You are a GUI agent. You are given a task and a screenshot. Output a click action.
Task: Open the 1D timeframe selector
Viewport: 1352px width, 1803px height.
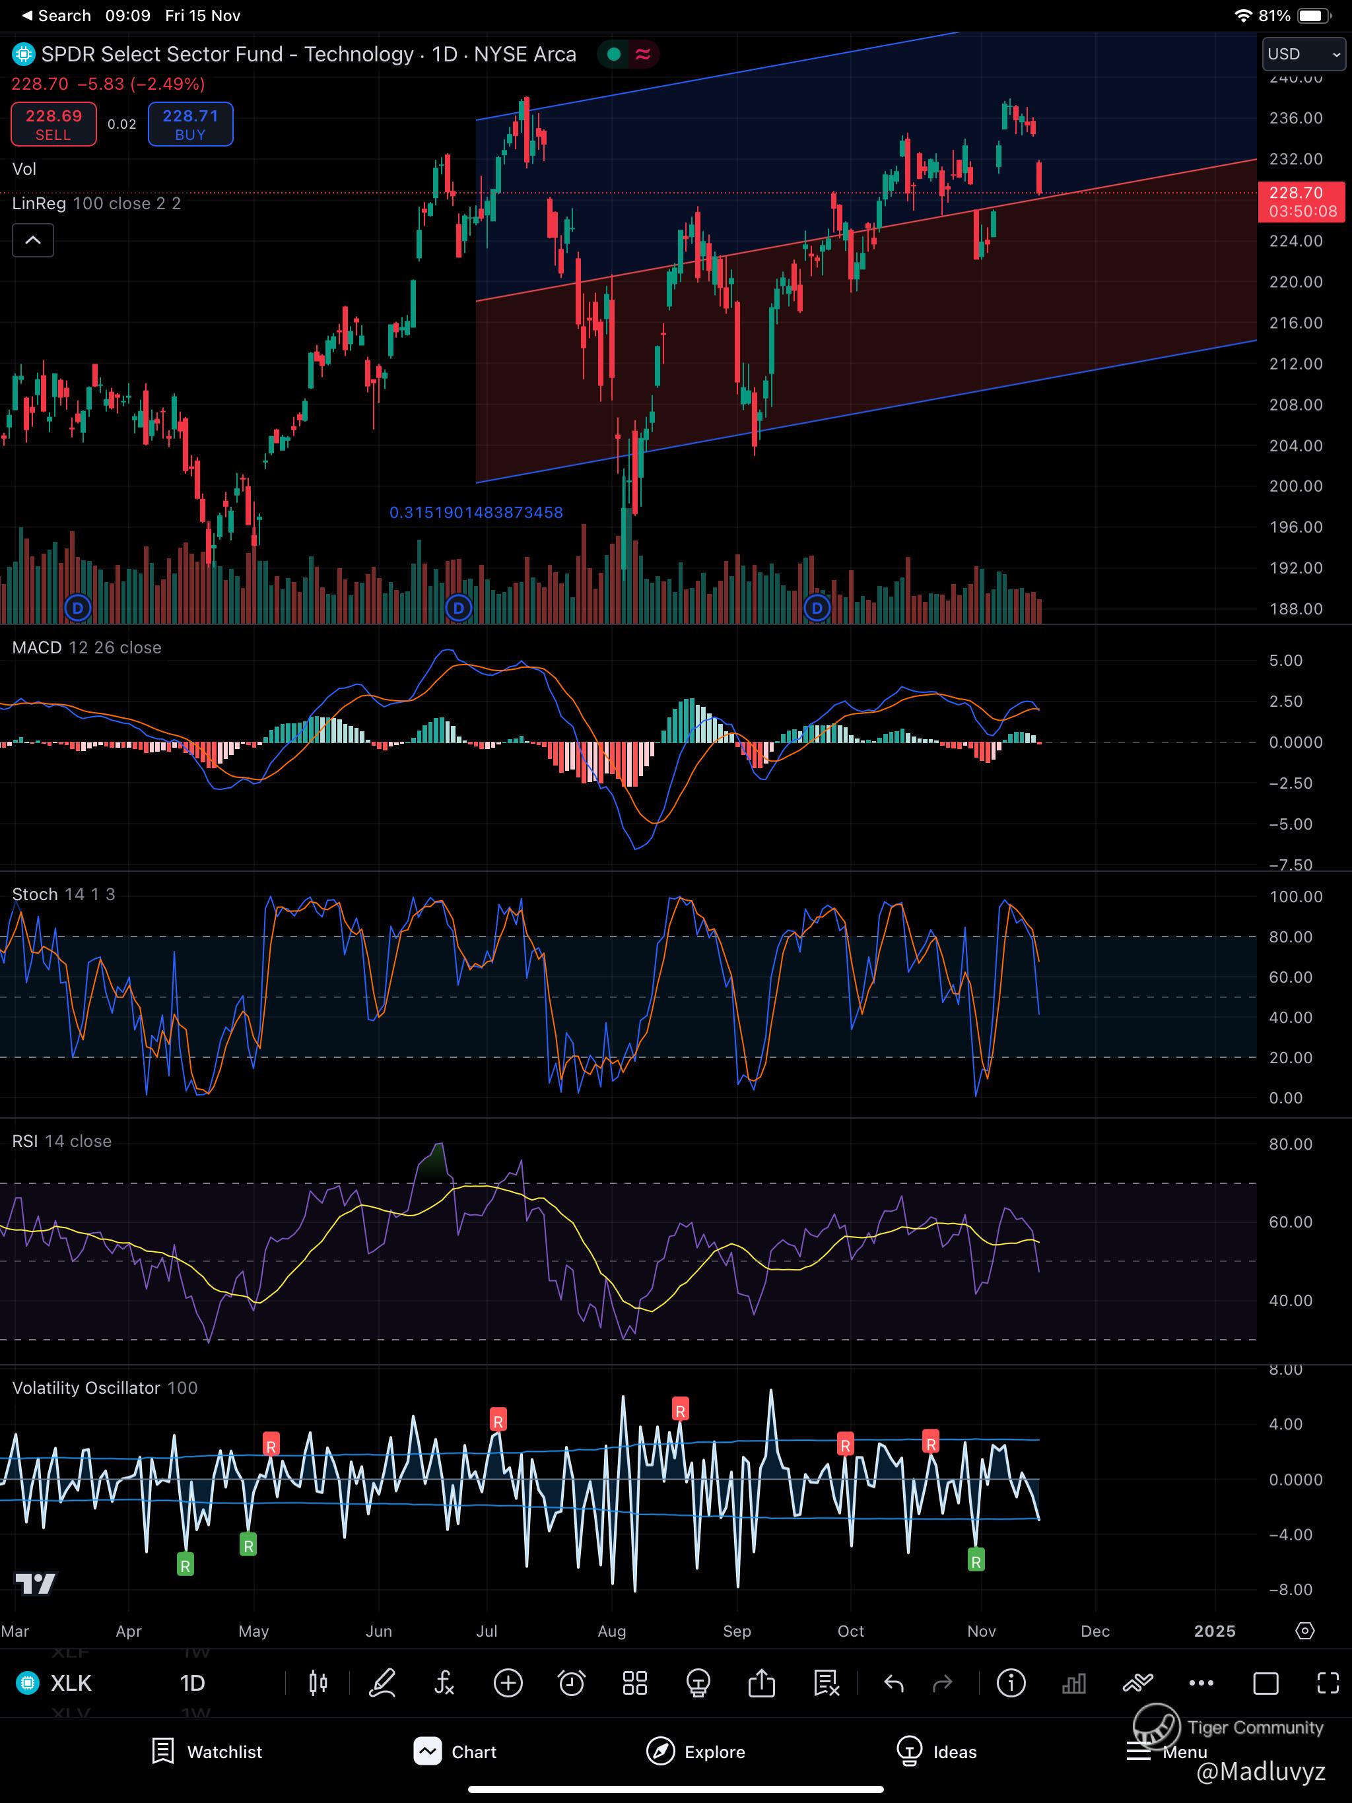pos(193,1683)
